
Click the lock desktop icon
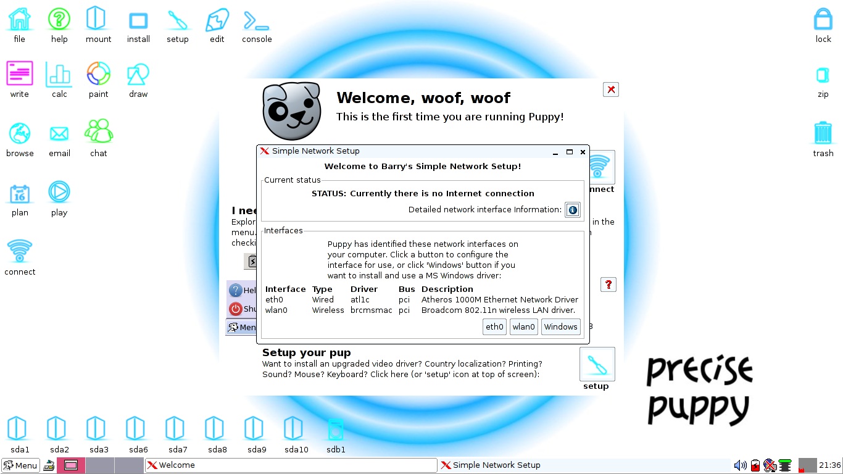pos(823,19)
